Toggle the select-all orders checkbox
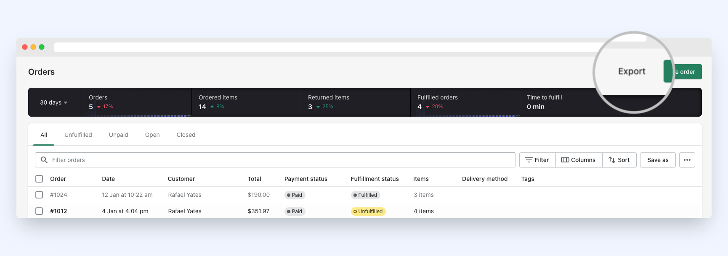The width and height of the screenshot is (728, 256). click(x=39, y=179)
